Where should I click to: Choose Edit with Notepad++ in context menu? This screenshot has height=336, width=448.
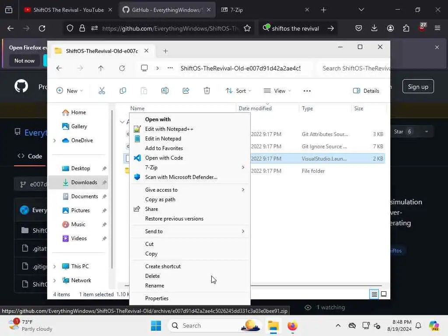pos(190,129)
